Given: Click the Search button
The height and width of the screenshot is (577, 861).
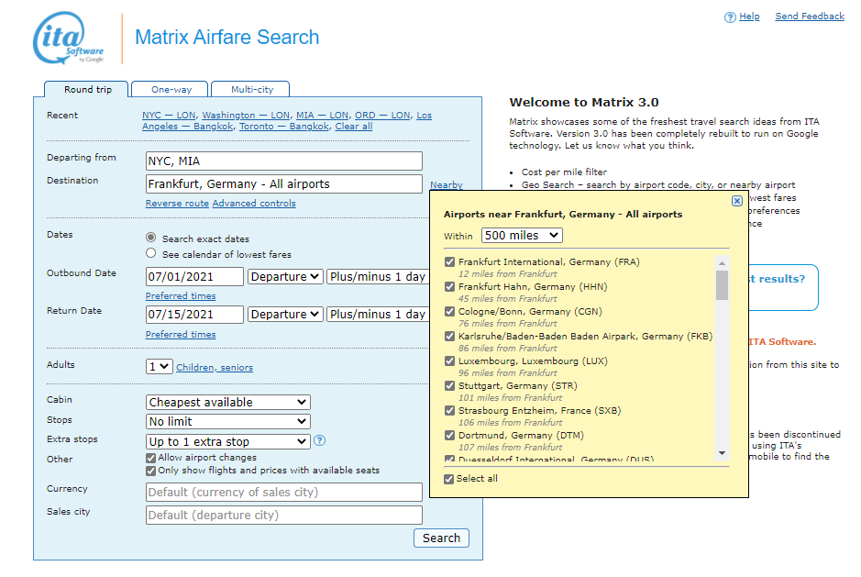Looking at the screenshot, I should point(441,538).
